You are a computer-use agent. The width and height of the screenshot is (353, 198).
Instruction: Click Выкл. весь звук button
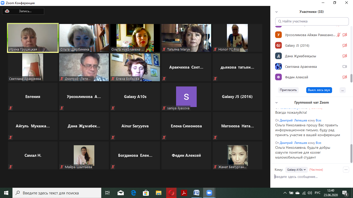click(x=319, y=90)
